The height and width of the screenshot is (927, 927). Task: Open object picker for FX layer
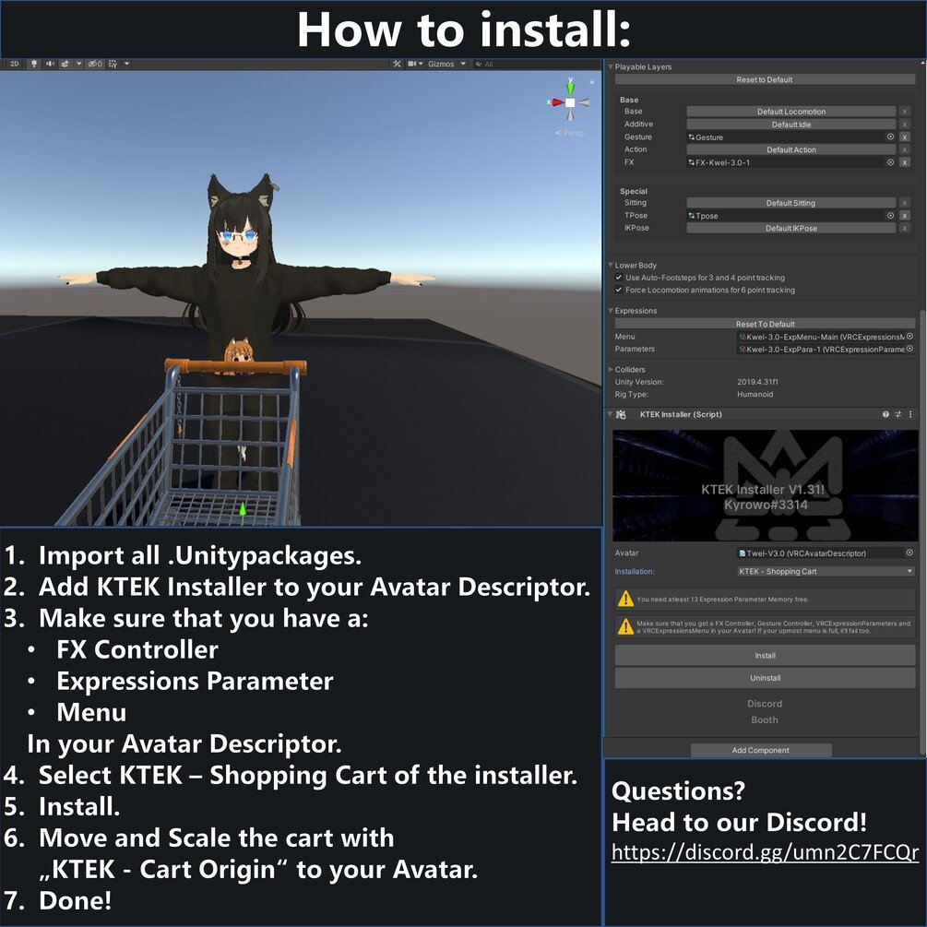pos(890,162)
